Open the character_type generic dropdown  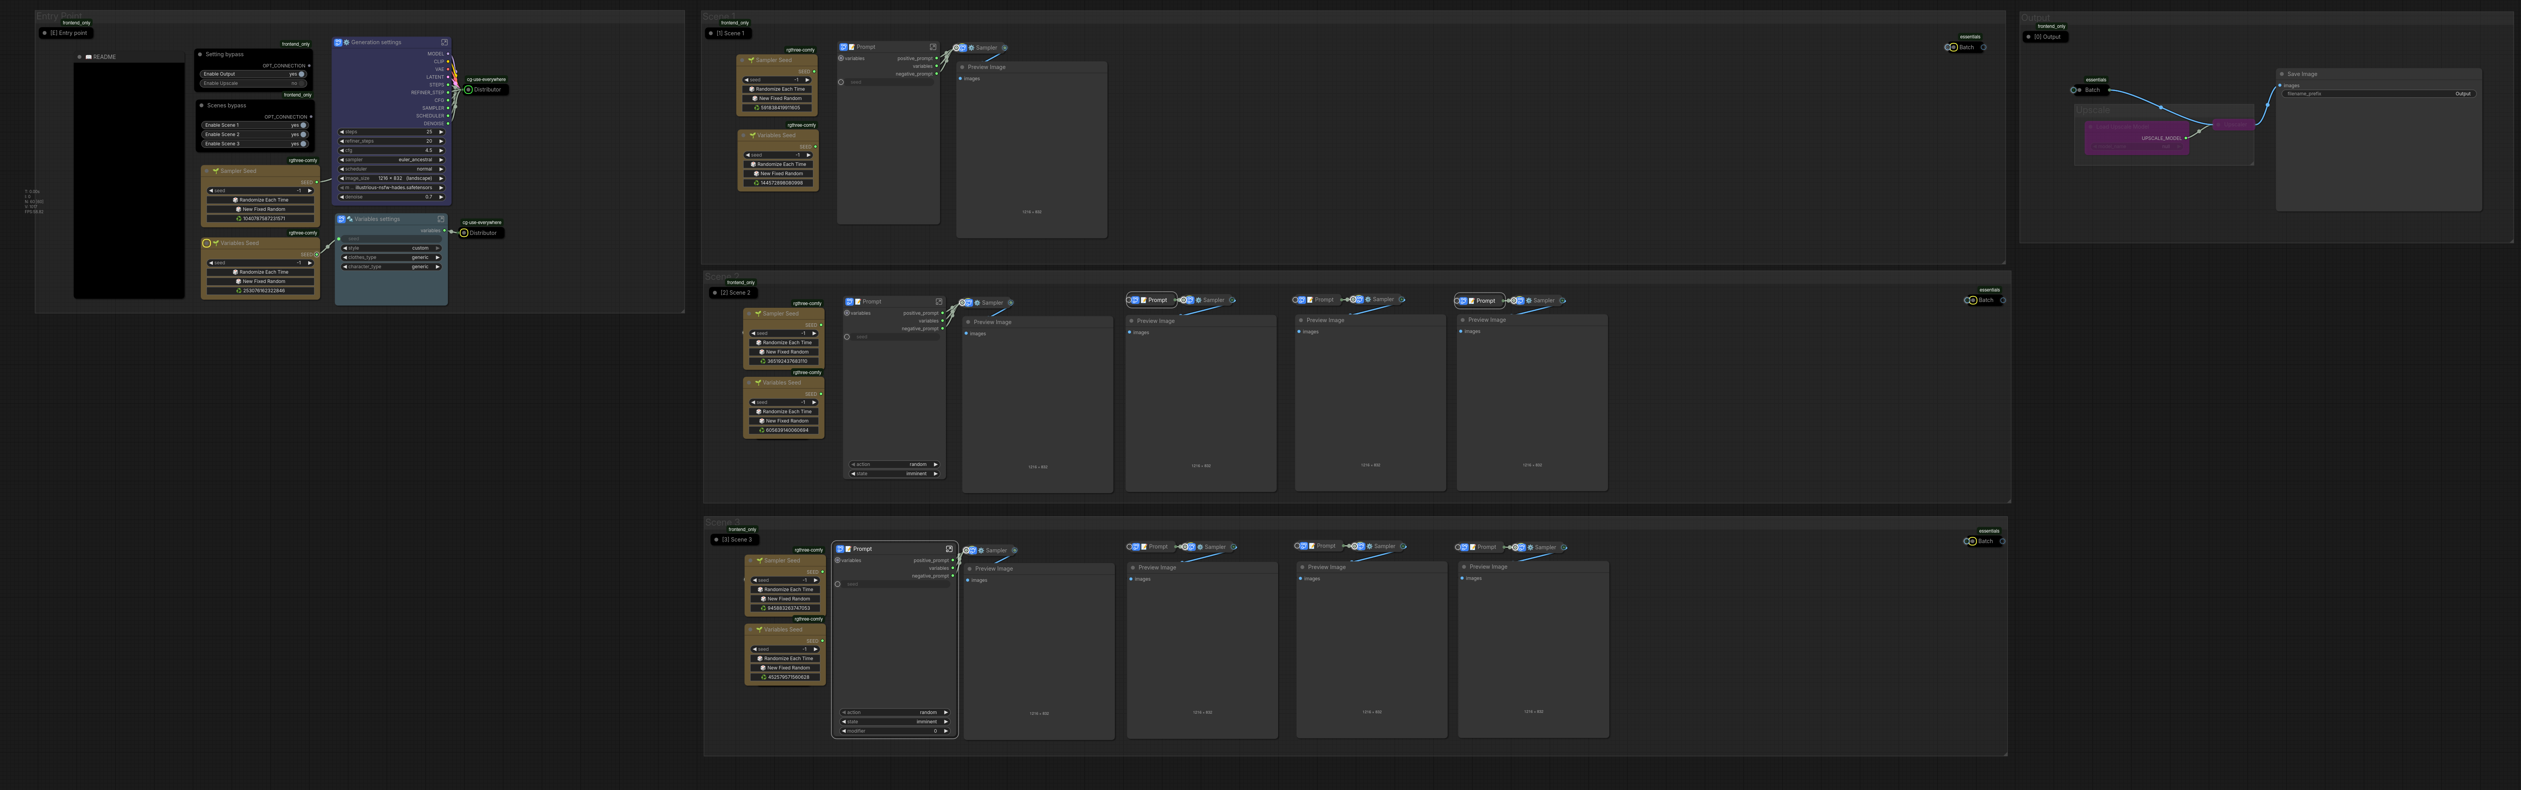392,266
